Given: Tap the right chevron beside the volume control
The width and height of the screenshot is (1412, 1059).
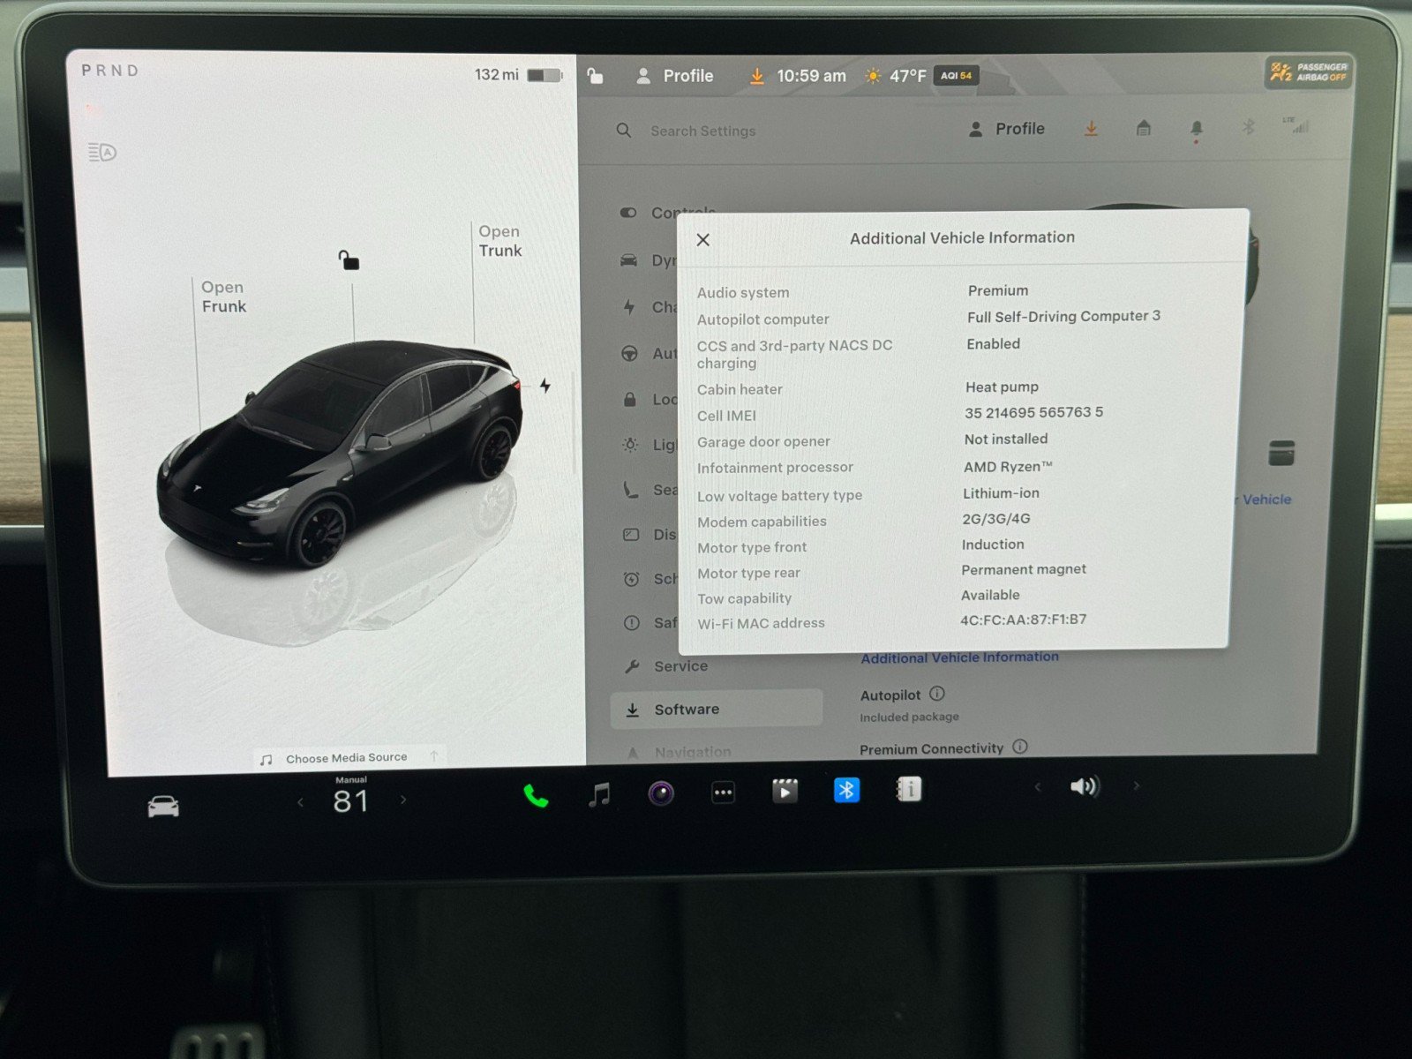Looking at the screenshot, I should 1137,788.
